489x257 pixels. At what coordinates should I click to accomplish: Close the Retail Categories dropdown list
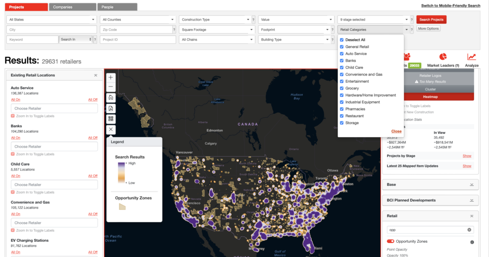(x=396, y=131)
